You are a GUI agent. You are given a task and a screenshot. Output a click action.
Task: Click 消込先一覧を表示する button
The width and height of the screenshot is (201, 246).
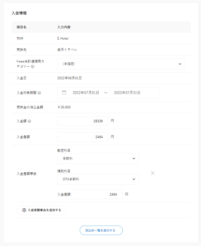pyautogui.click(x=101, y=230)
